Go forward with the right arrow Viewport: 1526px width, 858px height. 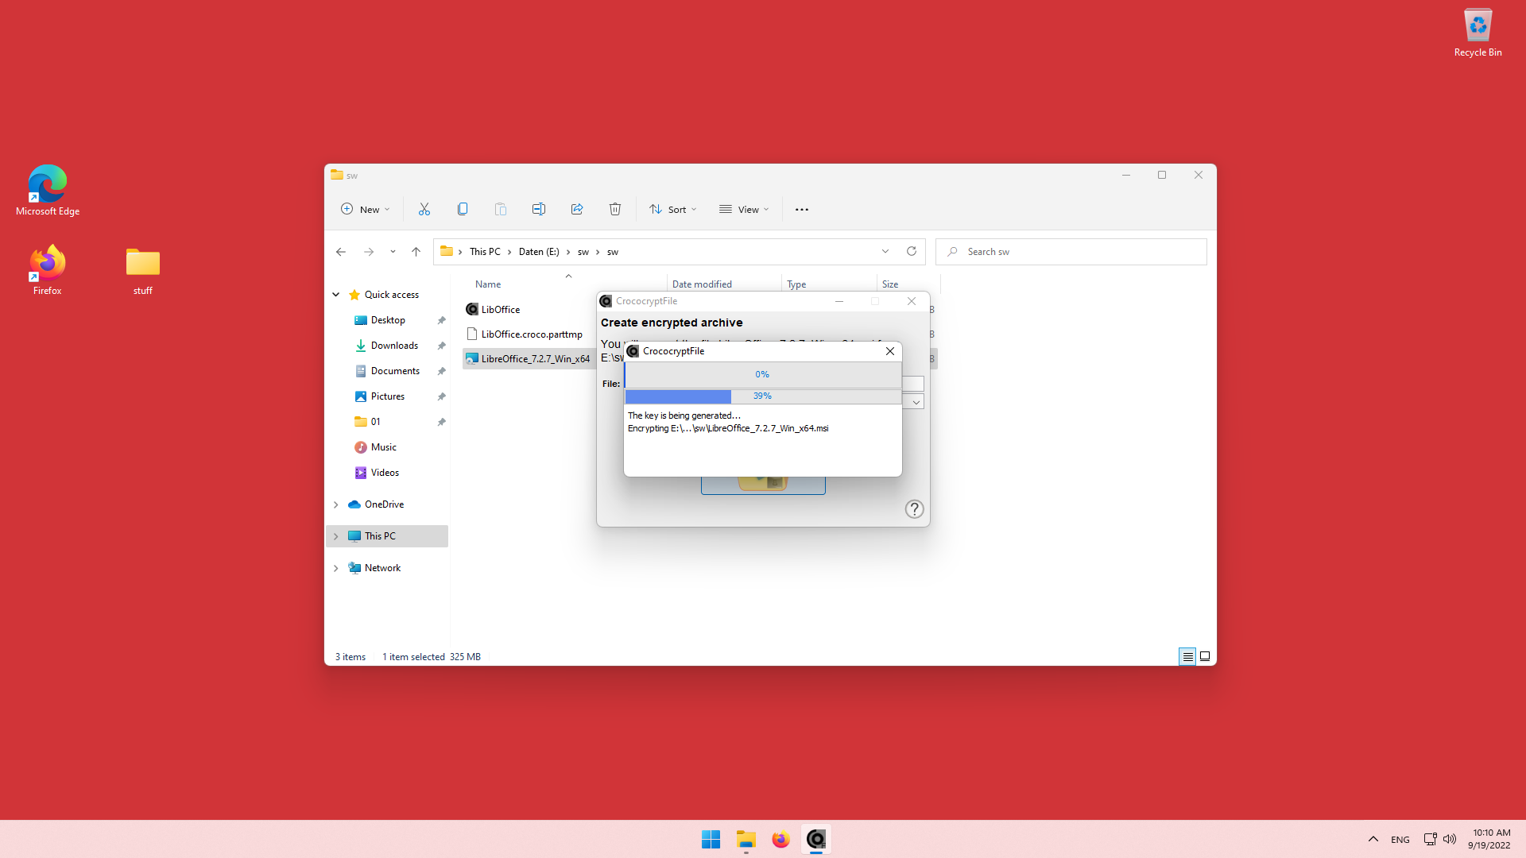[x=369, y=252]
